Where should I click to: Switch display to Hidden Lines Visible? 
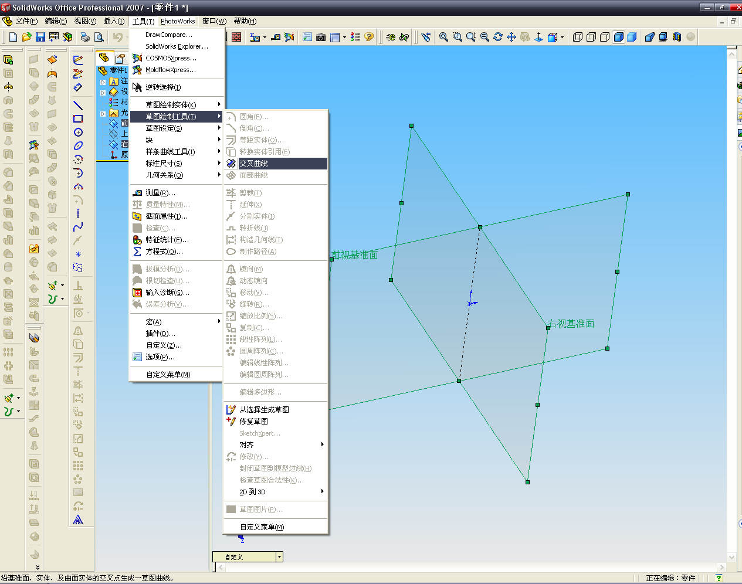coord(591,37)
